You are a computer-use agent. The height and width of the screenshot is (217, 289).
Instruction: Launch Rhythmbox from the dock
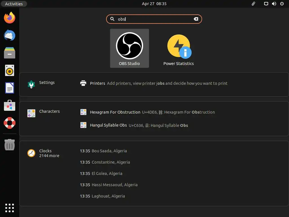(10, 70)
